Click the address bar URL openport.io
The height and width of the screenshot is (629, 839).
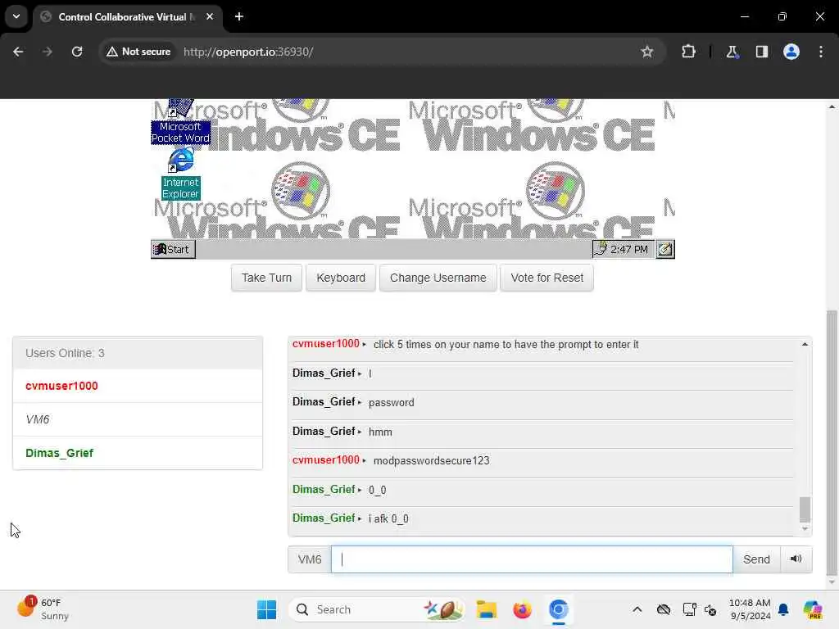pos(247,52)
